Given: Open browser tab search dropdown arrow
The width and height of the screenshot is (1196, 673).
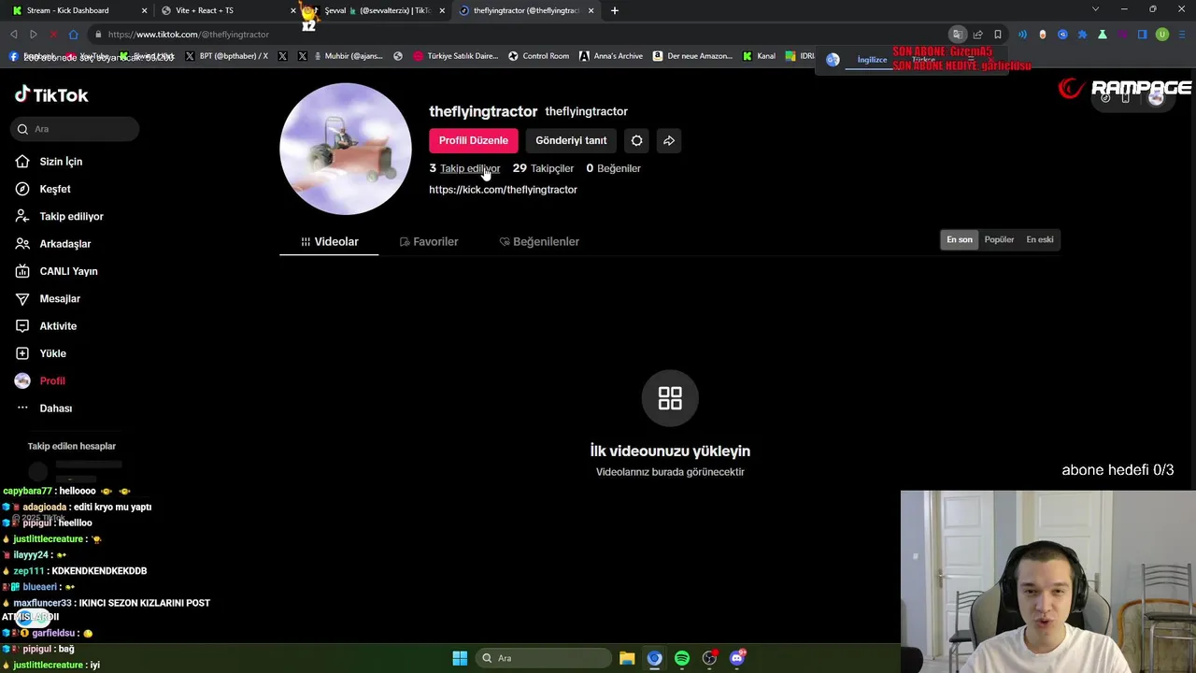Looking at the screenshot, I should 1095,9.
